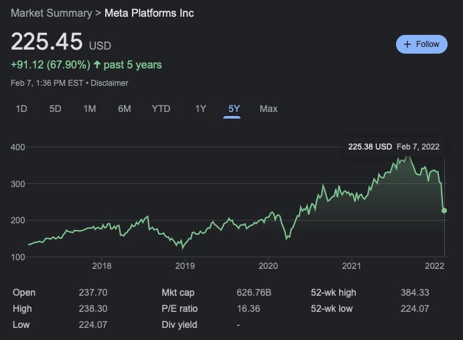The height and width of the screenshot is (340, 463).
Task: Click the Open value 237.70
Action: point(92,292)
